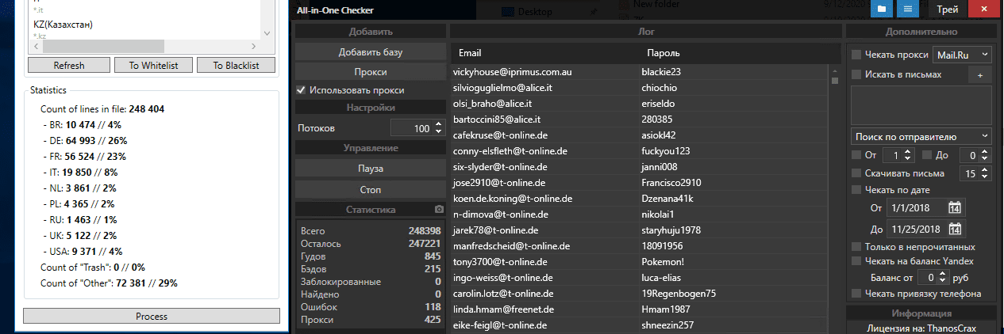Adjust the Потоков 100 stepper arrows
Viewport: 1004px width, 334px height.
coord(439,127)
